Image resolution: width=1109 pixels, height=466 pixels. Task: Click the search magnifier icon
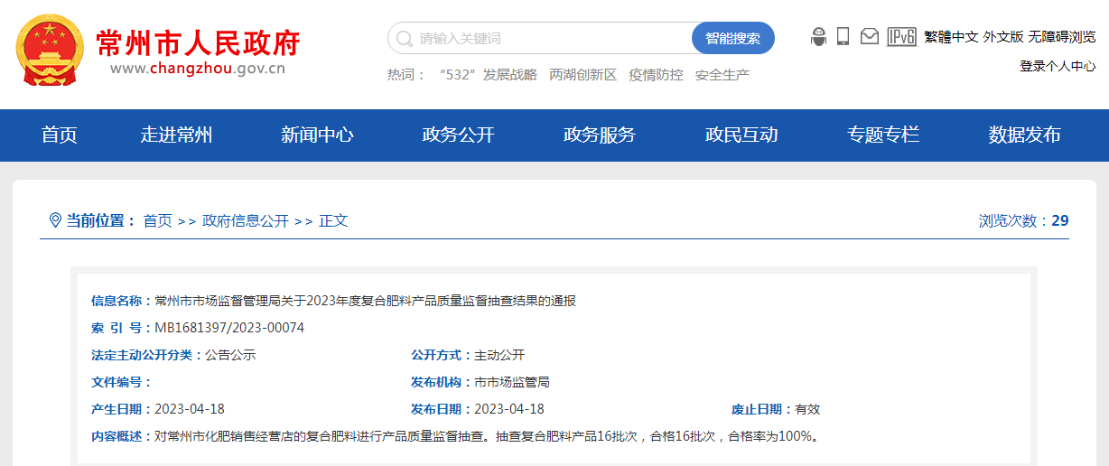(x=405, y=39)
